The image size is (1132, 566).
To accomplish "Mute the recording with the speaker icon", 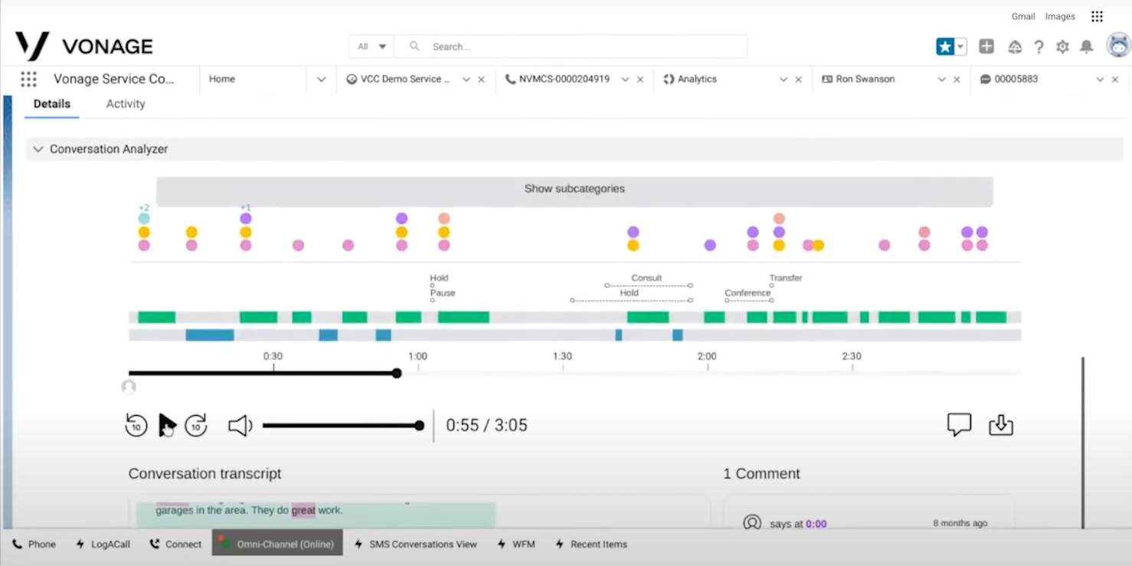I will click(x=240, y=426).
